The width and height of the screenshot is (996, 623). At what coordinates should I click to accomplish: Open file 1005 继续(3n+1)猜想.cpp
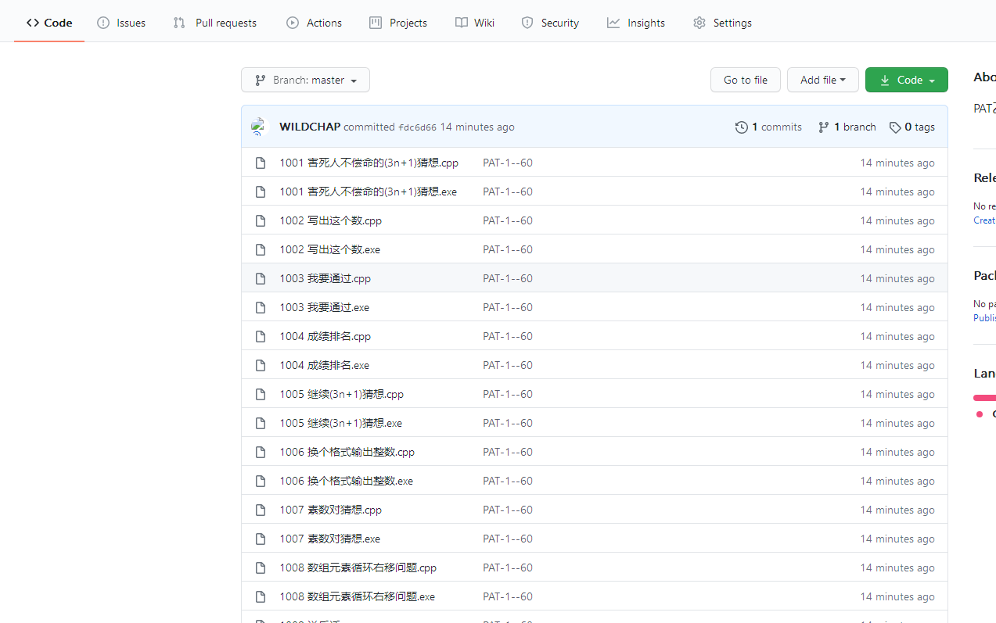coord(341,394)
